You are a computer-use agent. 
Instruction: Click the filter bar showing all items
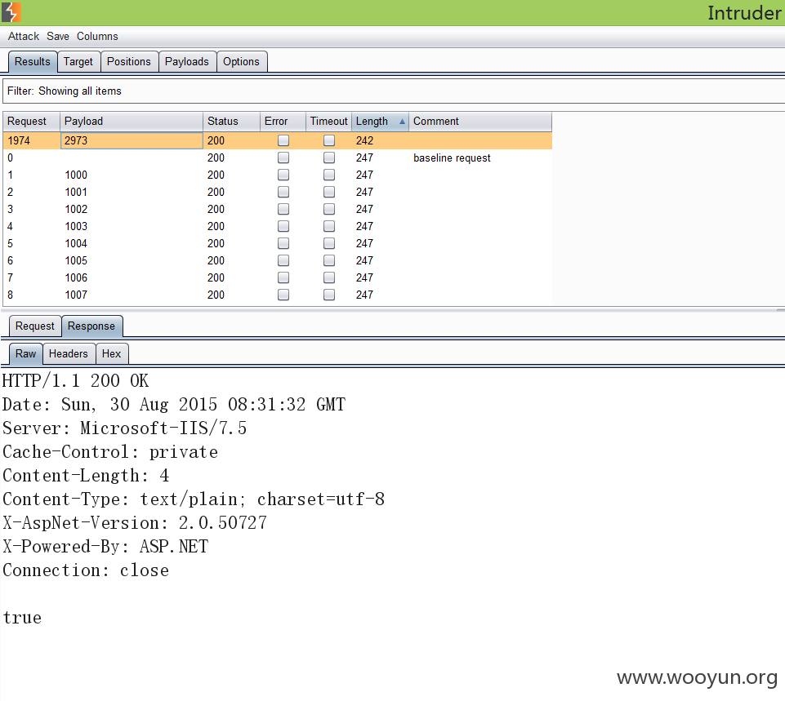coord(394,91)
